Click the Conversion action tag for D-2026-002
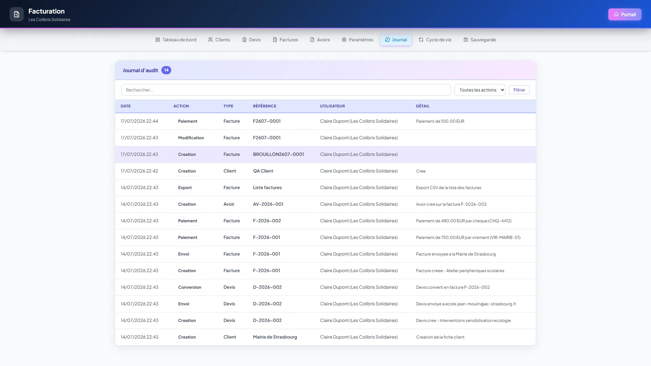The width and height of the screenshot is (651, 366). click(190, 287)
